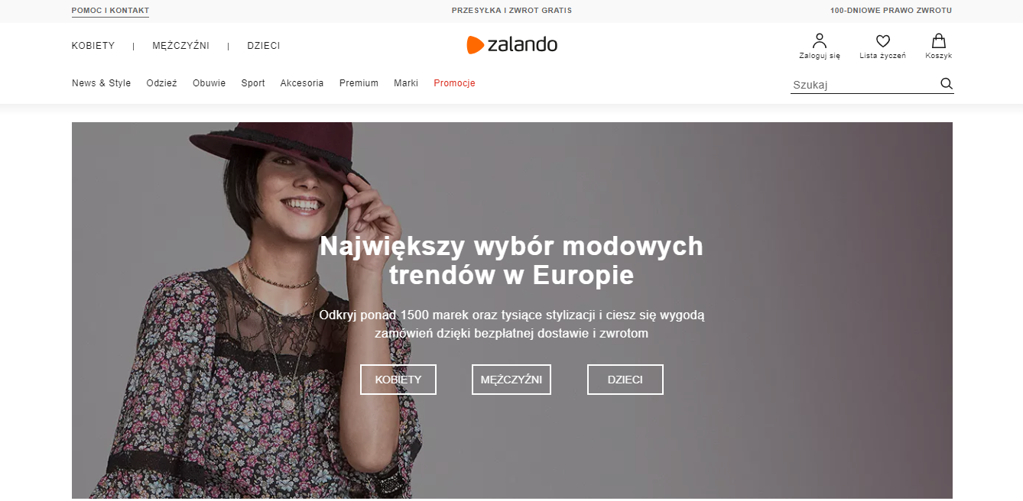
Task: Select KOBIETY in the top navigation
Action: pyautogui.click(x=93, y=46)
